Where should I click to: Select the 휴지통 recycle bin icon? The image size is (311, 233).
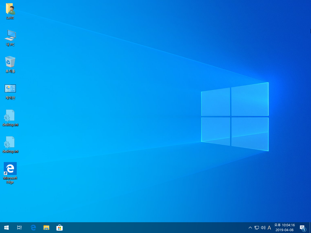click(10, 65)
